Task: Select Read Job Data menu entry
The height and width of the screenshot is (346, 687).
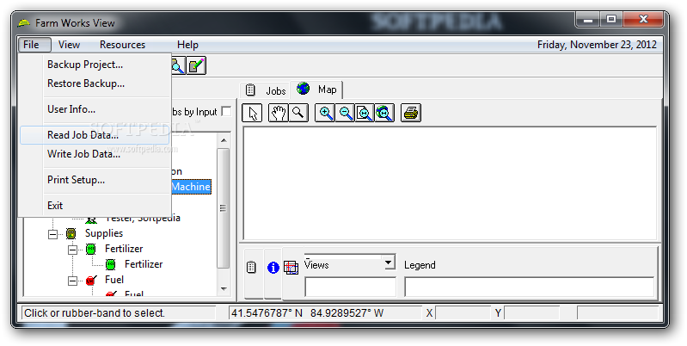Action: (x=95, y=135)
